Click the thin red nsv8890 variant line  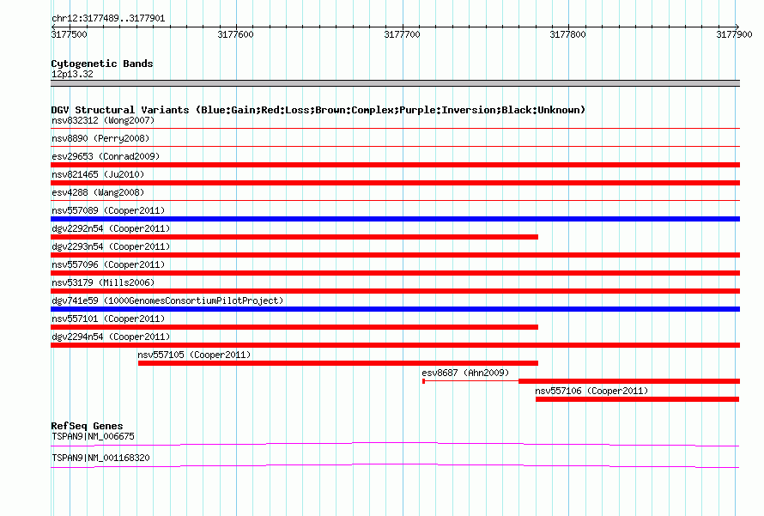(x=395, y=146)
